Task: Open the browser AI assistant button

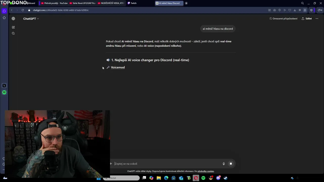Action: click(x=320, y=10)
